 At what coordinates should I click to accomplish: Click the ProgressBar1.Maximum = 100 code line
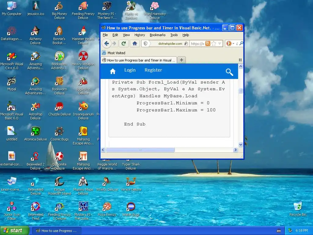coord(176,110)
